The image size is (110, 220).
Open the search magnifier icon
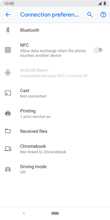coord(90,14)
